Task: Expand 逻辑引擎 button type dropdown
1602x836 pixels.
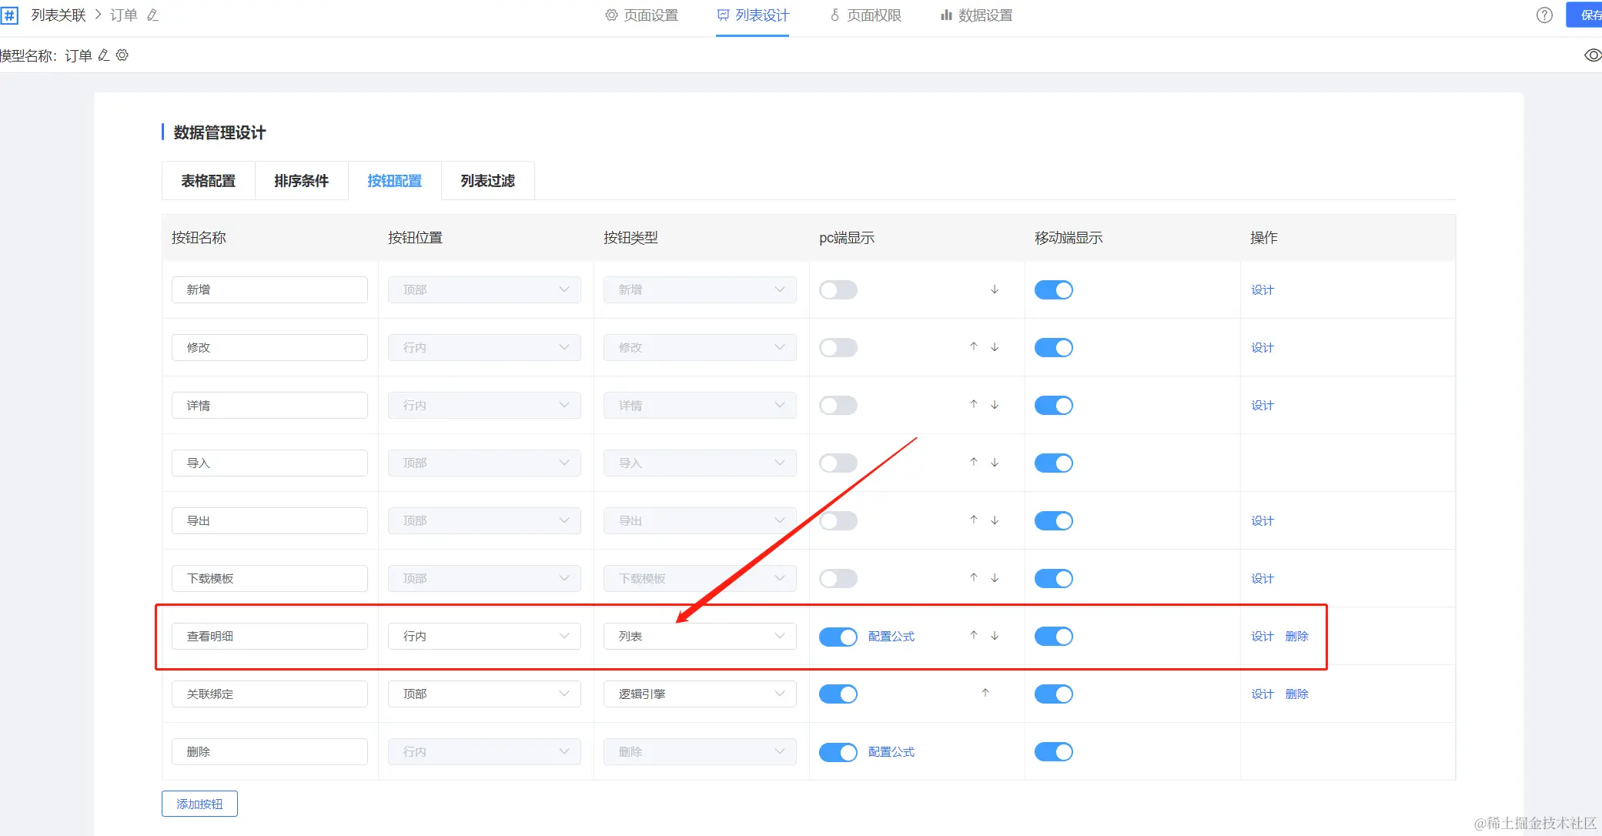Action: coord(699,694)
